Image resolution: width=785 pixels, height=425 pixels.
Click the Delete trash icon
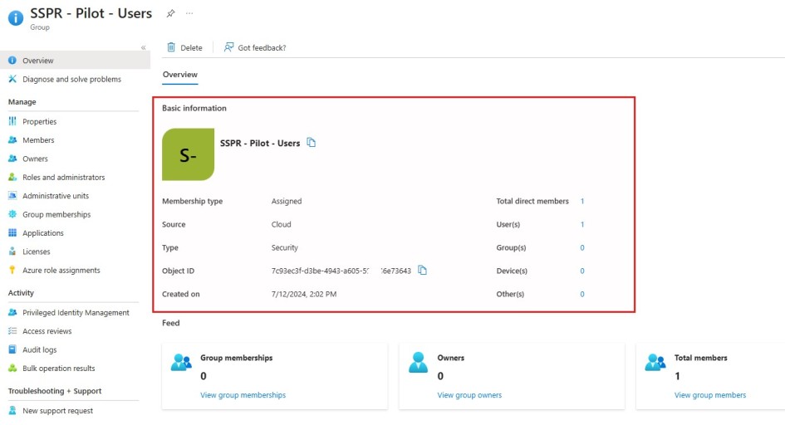point(171,47)
